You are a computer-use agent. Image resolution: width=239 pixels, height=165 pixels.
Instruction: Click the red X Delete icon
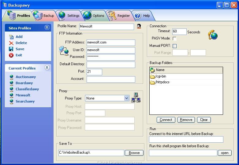click(x=11, y=43)
